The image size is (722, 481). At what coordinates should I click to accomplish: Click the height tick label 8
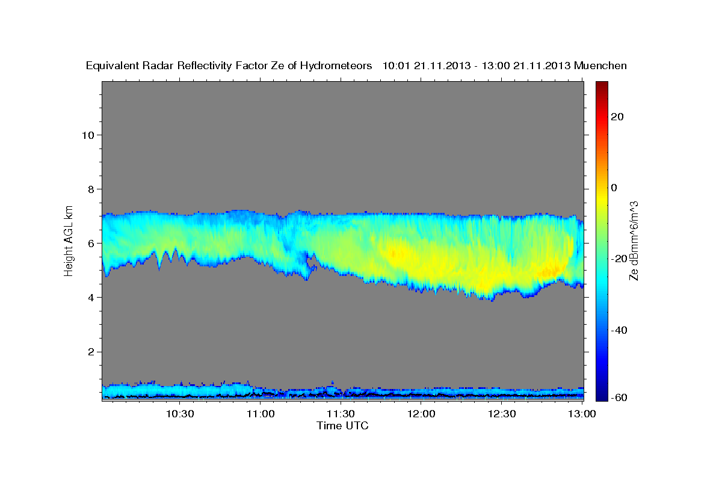(x=90, y=189)
